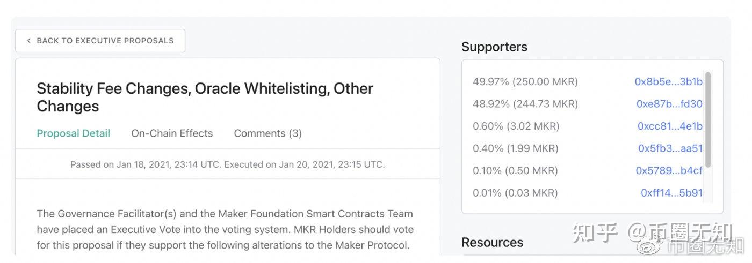The width and height of the screenshot is (752, 263).
Task: Open supporter address 0xcc81...4e1b
Action: [x=670, y=126]
